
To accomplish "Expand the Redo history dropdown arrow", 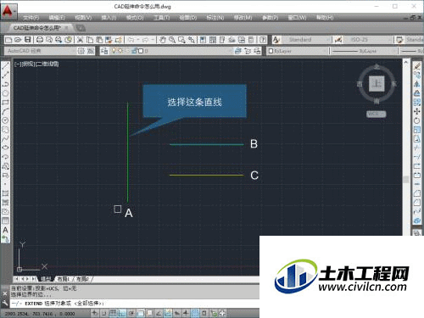I will (x=153, y=40).
